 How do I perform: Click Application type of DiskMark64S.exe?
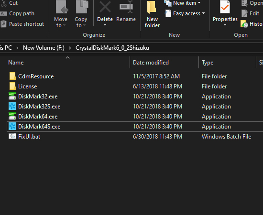point(216,127)
